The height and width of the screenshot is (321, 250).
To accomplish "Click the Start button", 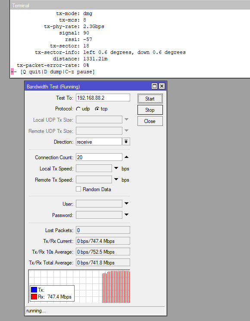I will (150, 99).
